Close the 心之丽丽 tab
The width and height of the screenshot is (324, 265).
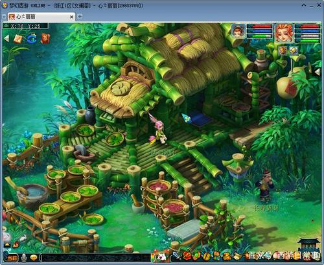[x=71, y=17]
